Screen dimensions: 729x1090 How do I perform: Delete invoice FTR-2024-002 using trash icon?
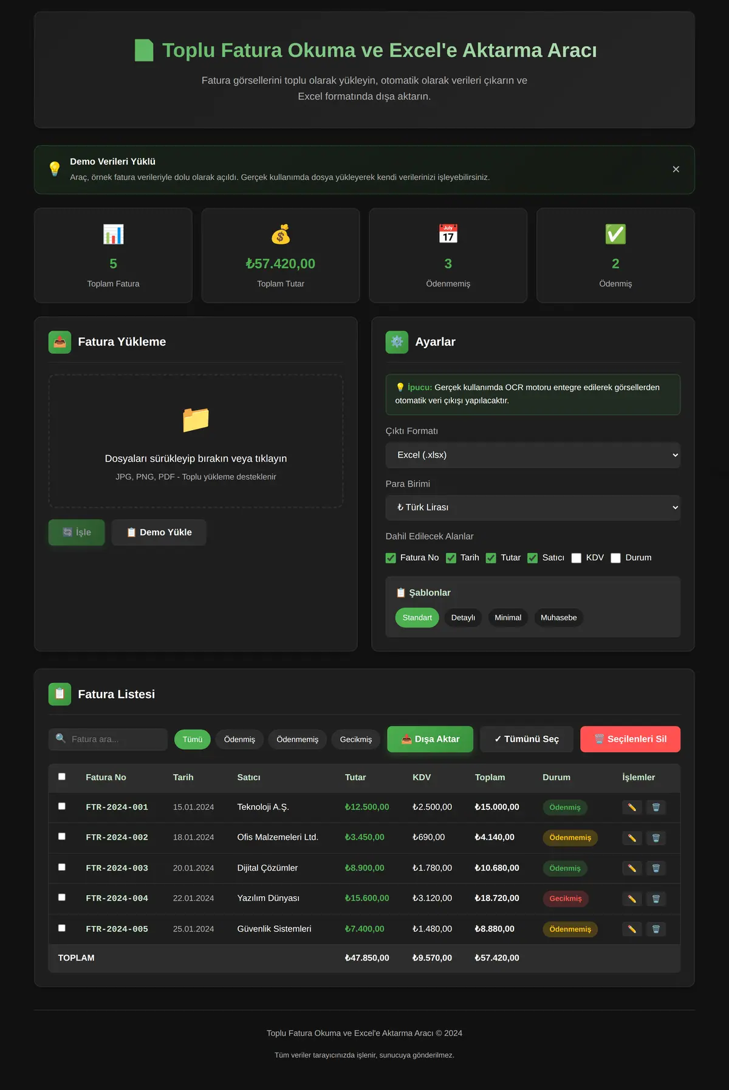coord(656,838)
